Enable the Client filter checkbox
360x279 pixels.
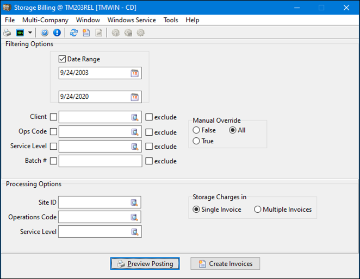coord(53,117)
